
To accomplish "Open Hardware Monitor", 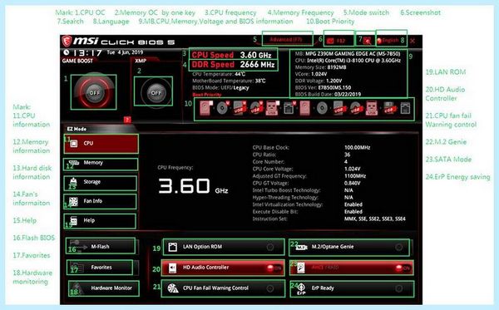I will tap(103, 288).
